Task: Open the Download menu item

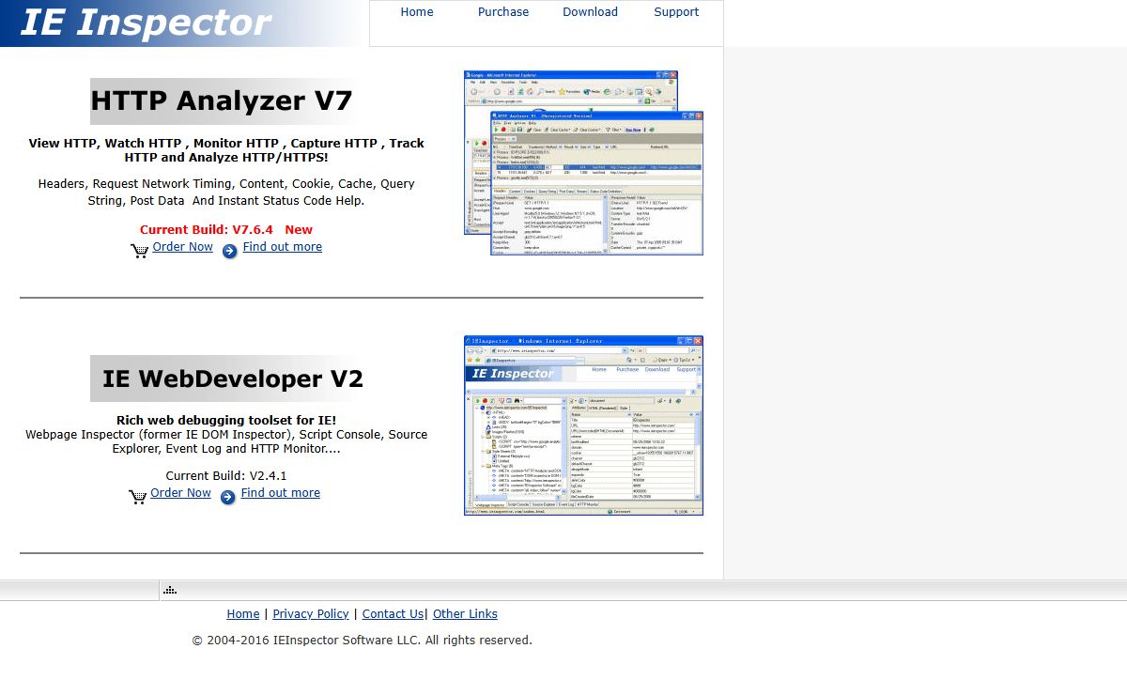Action: point(590,12)
